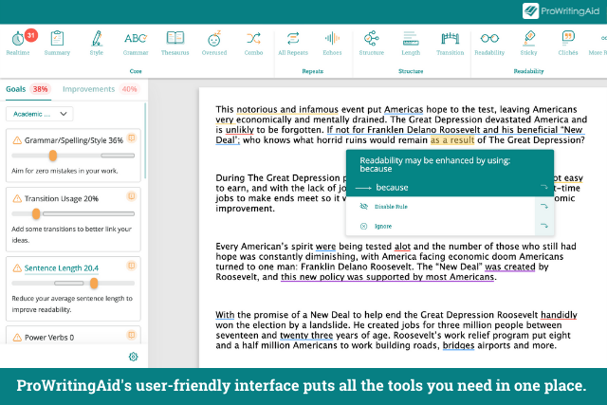Click underlined word 'were' in third paragraph
607x405 pixels.
325,247
